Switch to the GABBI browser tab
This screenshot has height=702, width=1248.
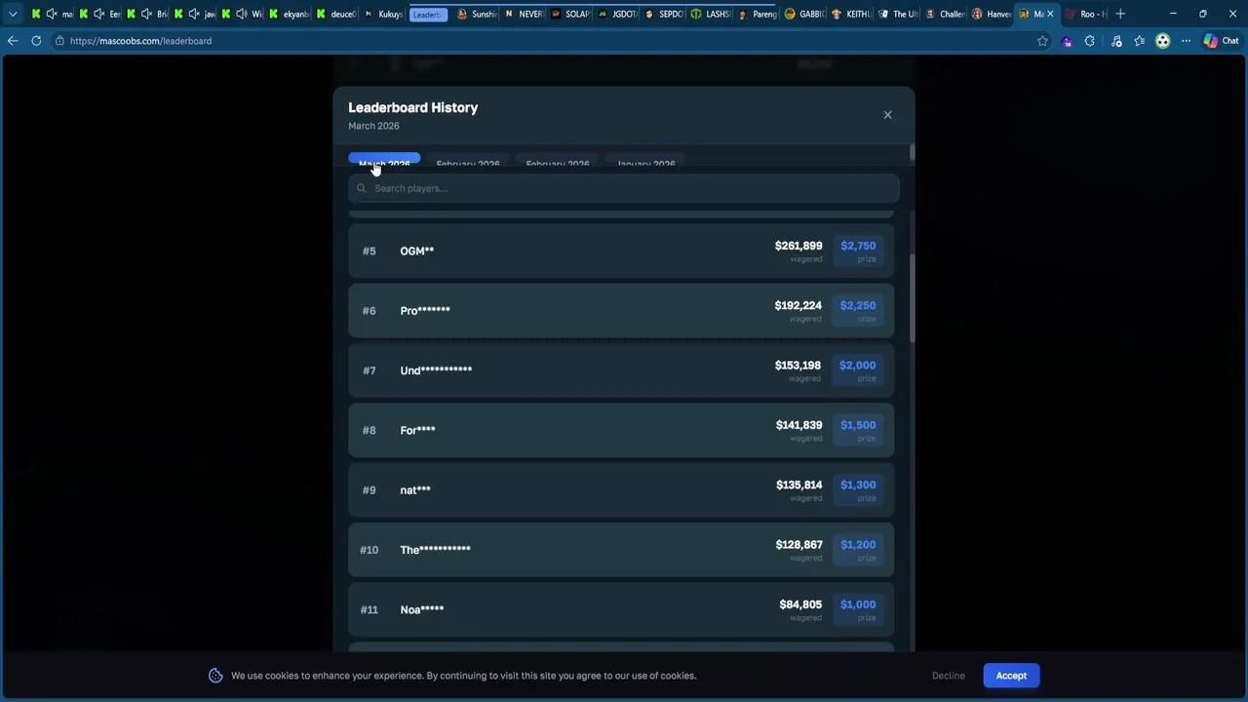coord(805,14)
